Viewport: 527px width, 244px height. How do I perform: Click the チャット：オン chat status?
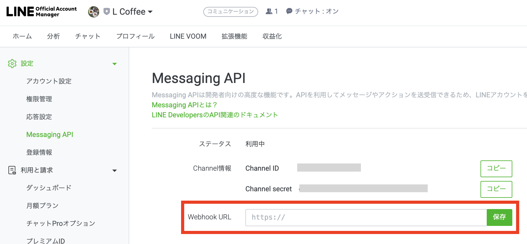tap(313, 11)
